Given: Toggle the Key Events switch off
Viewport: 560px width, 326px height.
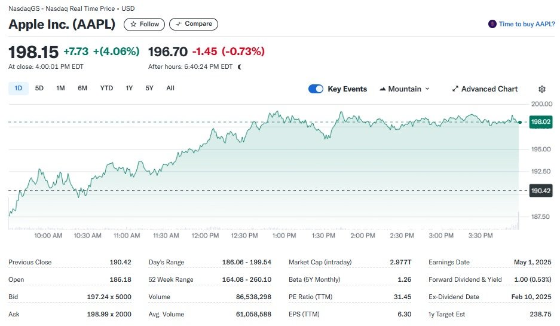Looking at the screenshot, I should [x=316, y=89].
